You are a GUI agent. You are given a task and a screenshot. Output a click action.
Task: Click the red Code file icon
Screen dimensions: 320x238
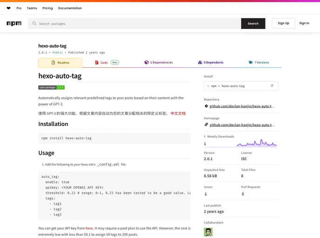click(97, 62)
